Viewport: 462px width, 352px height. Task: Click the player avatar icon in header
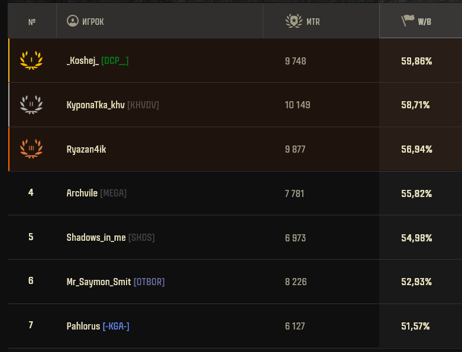tap(73, 21)
